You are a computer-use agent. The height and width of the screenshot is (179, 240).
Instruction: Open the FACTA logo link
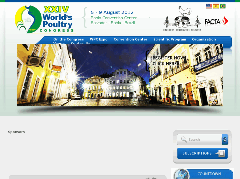[x=217, y=21]
